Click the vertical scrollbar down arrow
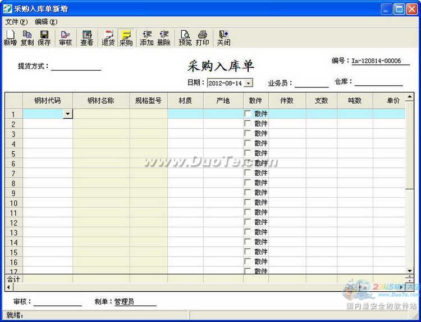This screenshot has width=421, height=322. click(409, 271)
